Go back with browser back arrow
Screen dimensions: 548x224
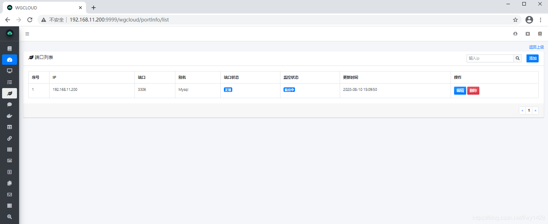[8, 20]
